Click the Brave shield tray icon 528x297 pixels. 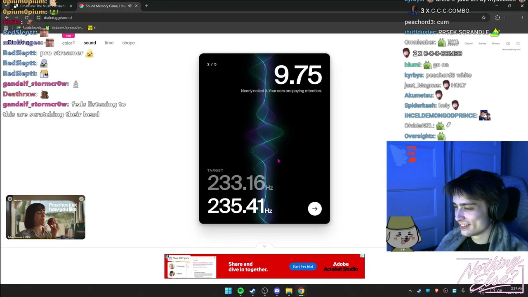tap(436, 291)
